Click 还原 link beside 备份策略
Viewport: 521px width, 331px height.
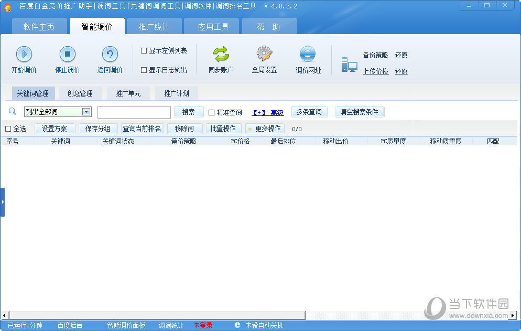401,55
